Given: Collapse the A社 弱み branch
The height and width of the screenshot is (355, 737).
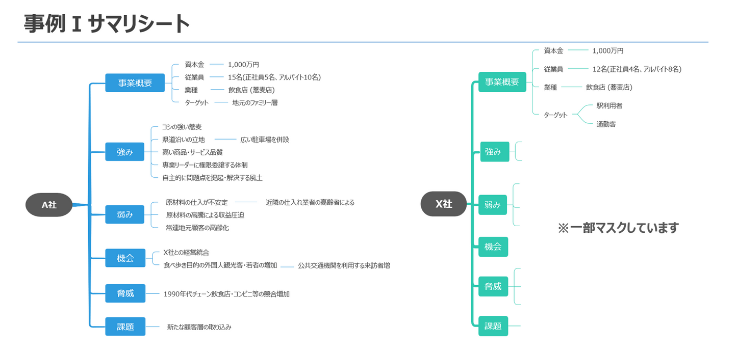Looking at the screenshot, I should point(125,214).
